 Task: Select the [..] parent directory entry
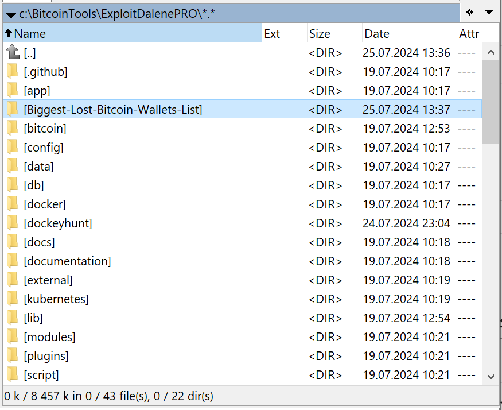(x=30, y=53)
